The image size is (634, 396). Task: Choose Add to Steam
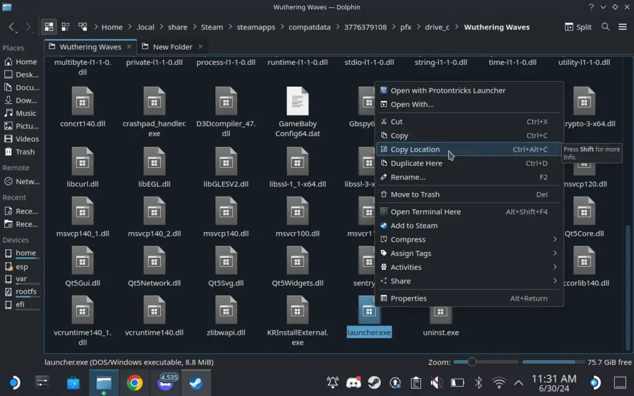(469, 225)
